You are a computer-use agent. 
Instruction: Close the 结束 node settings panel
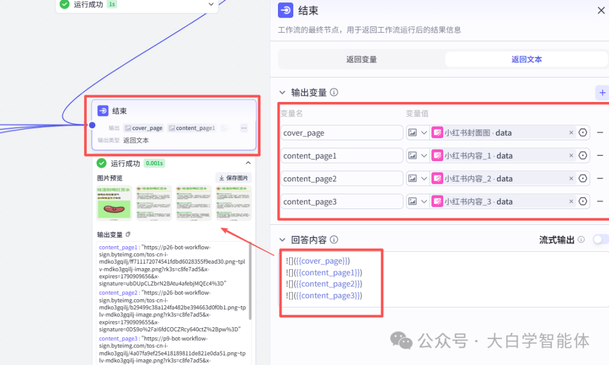pos(601,11)
